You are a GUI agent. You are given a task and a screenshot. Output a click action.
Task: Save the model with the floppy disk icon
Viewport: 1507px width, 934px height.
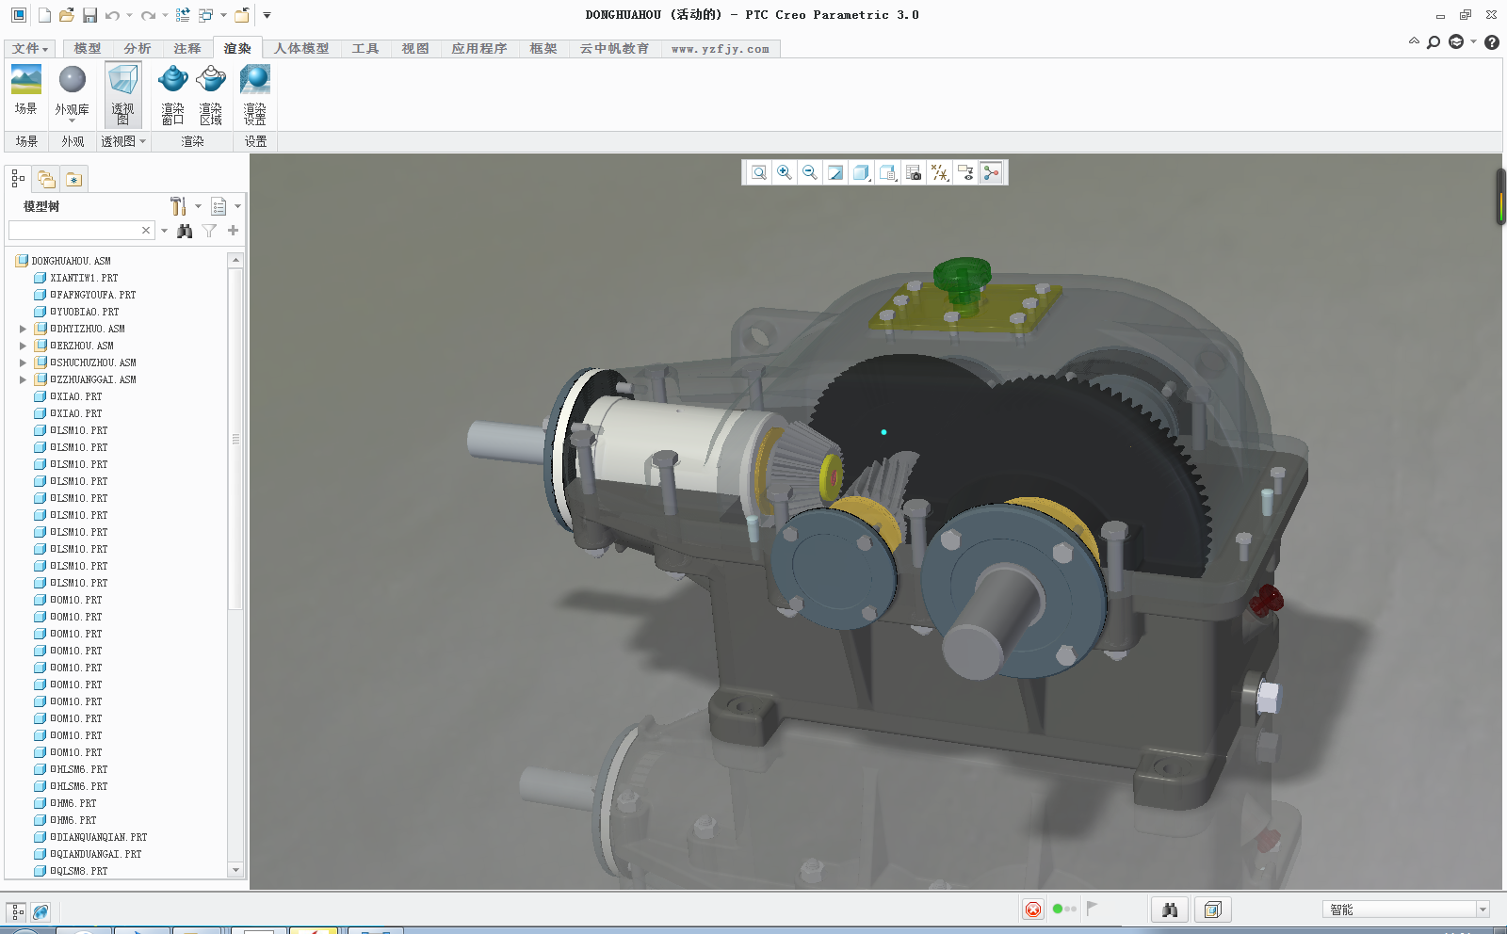(x=89, y=15)
